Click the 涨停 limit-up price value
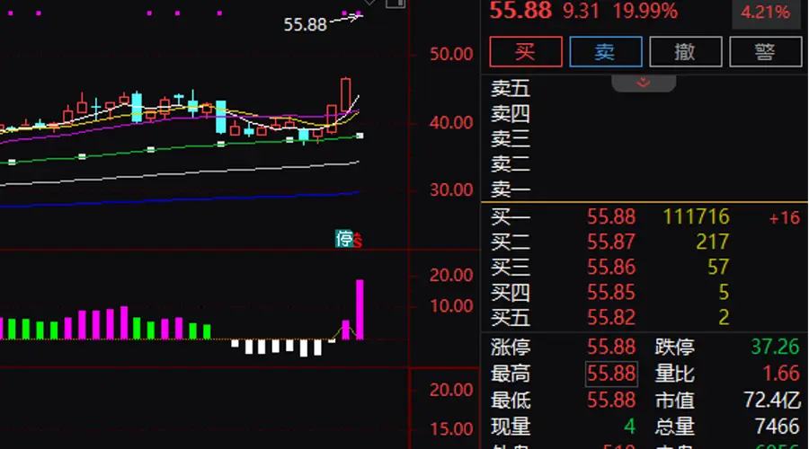The image size is (809, 449). click(x=611, y=347)
